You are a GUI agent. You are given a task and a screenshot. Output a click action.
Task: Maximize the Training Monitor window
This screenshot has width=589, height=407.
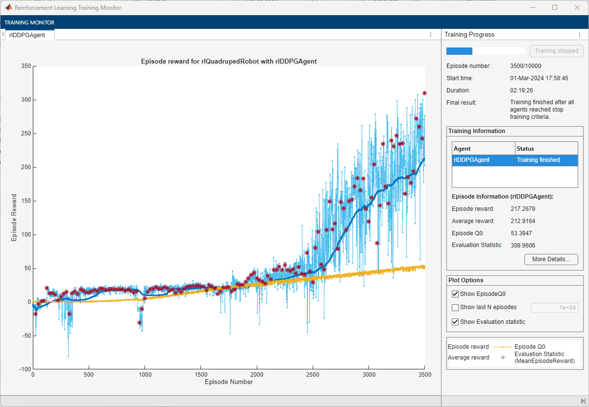click(555, 8)
